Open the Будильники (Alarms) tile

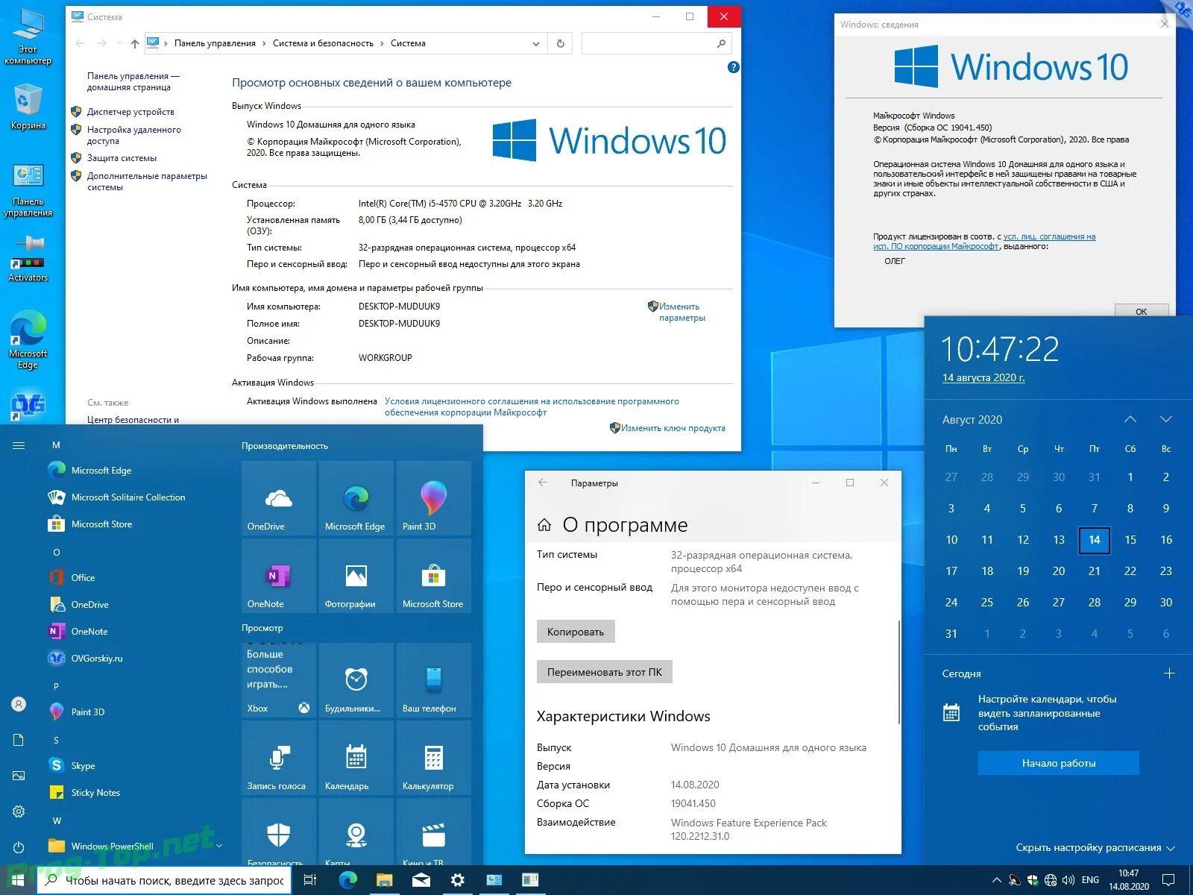pos(356,680)
